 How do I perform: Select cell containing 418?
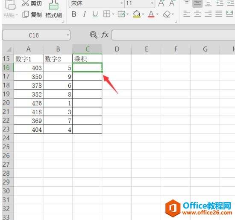(x=28, y=112)
